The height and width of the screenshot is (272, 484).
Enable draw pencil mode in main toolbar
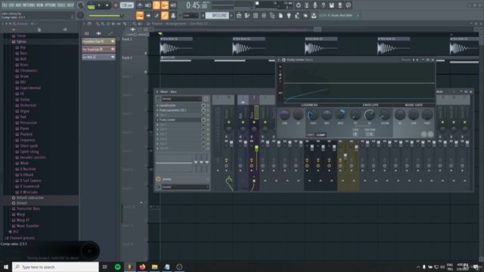157,15
